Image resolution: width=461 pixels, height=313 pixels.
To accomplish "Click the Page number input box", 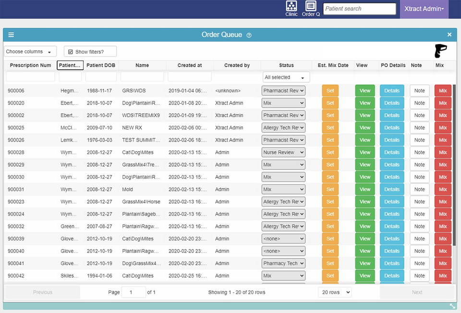I will click(133, 292).
